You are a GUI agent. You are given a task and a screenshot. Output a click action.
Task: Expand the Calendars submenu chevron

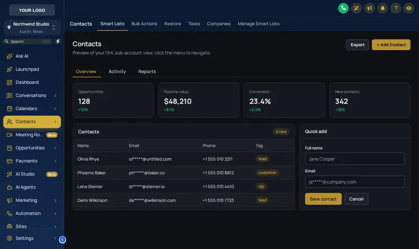click(x=56, y=109)
